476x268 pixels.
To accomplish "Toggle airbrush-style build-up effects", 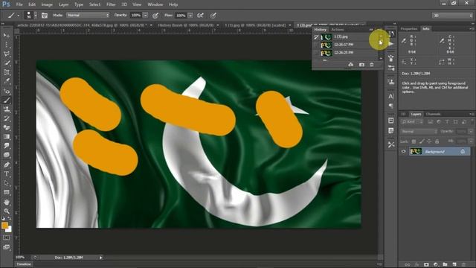I will [x=200, y=15].
